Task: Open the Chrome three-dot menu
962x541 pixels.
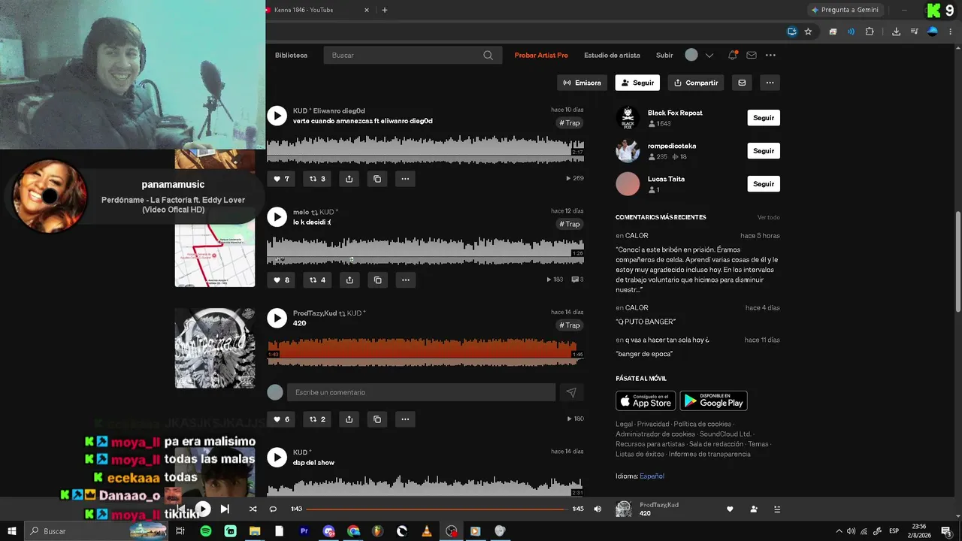Action: click(951, 32)
